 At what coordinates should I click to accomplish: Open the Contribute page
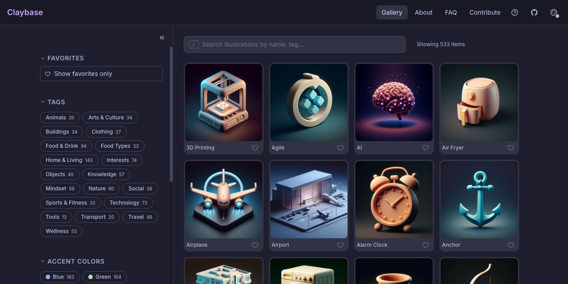[x=485, y=12]
